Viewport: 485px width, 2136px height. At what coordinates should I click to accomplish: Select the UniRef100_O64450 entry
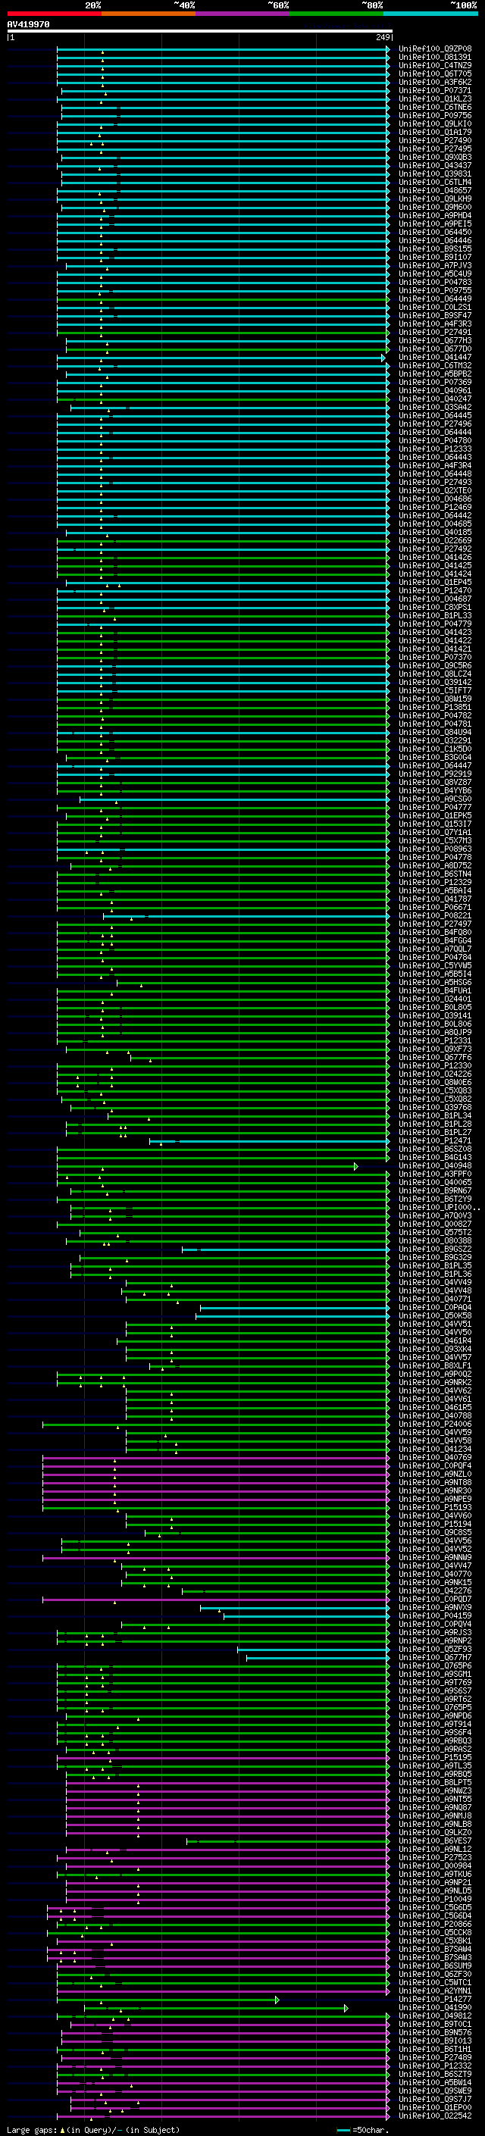coord(435,232)
